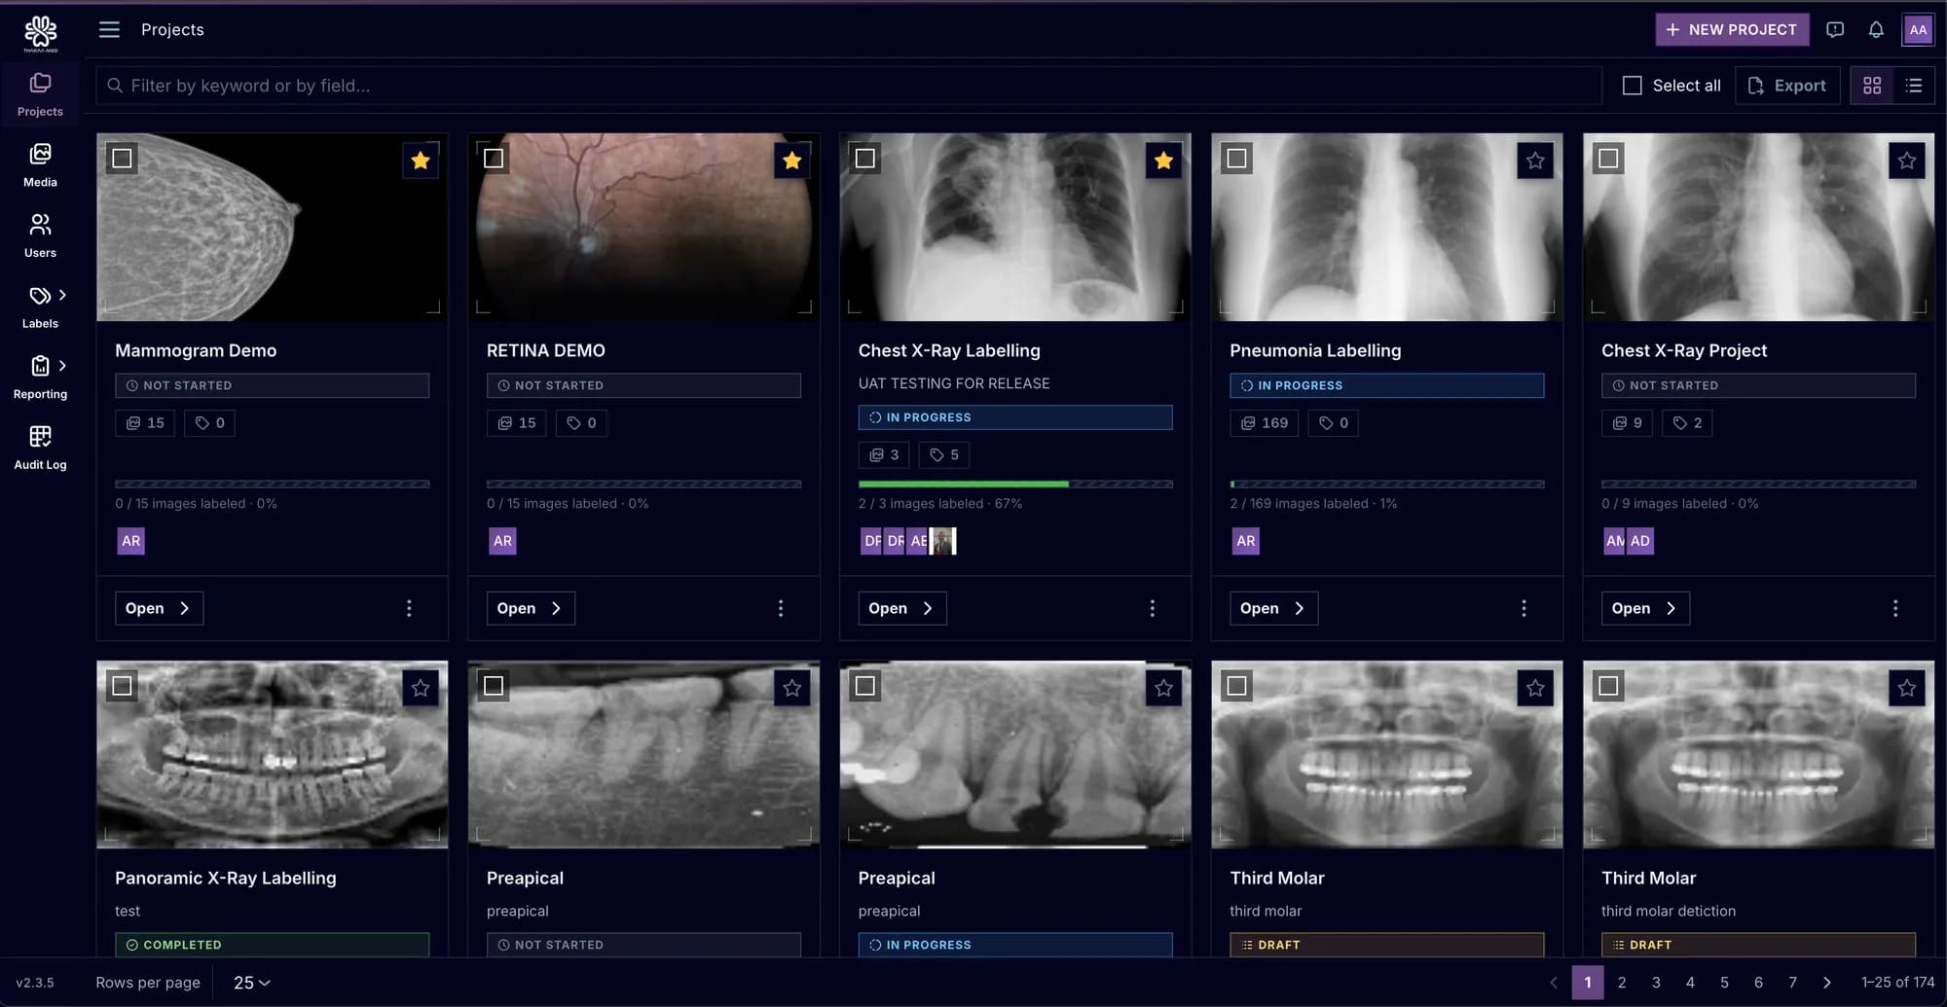The image size is (1947, 1007).
Task: Star the Pneumonia Labelling project
Action: (x=1535, y=161)
